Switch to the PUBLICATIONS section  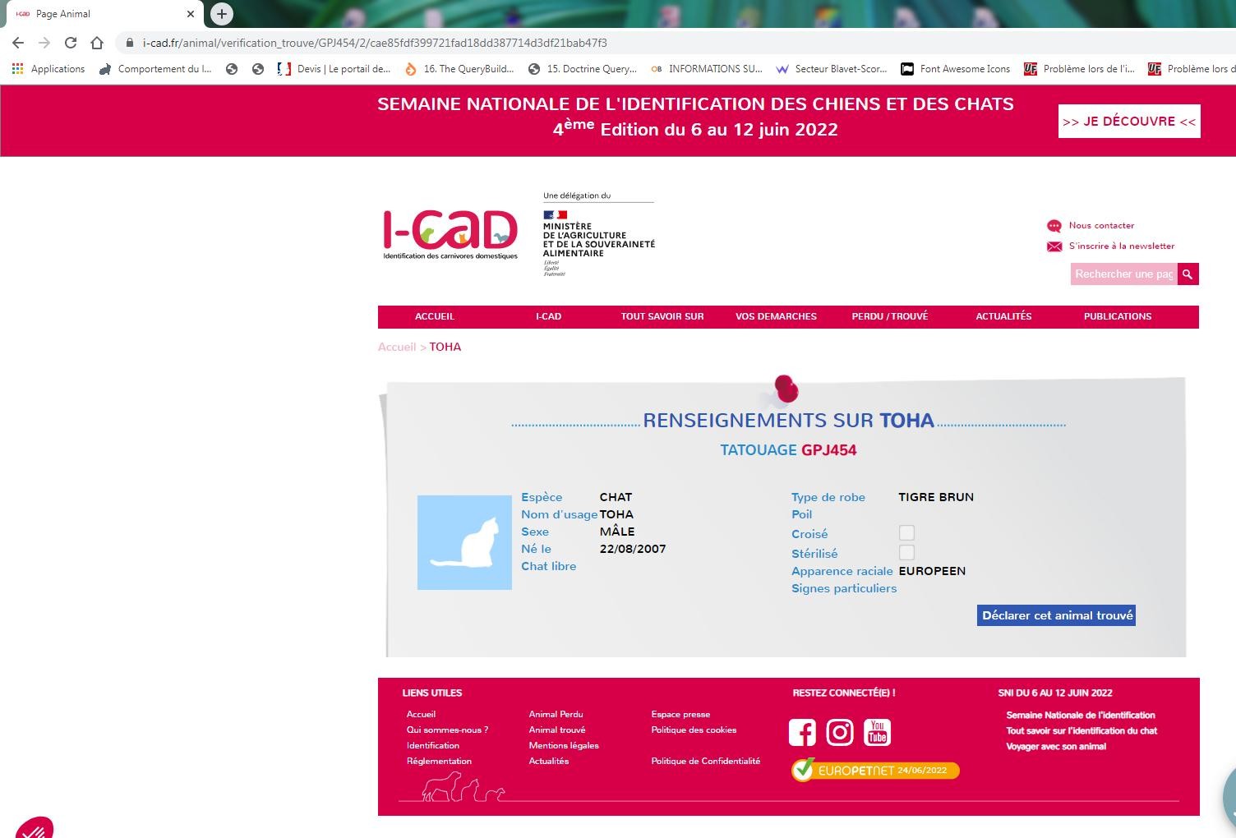[1117, 316]
